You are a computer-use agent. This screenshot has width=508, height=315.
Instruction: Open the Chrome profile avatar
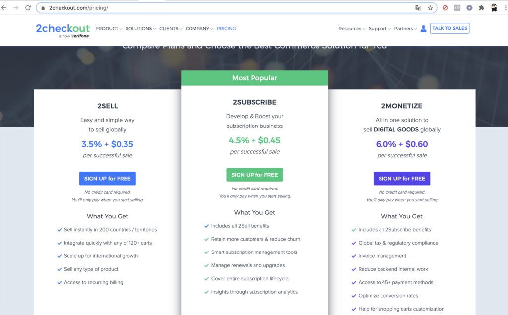(494, 8)
